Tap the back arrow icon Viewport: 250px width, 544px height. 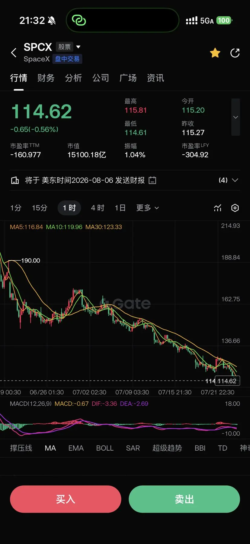tap(14, 53)
